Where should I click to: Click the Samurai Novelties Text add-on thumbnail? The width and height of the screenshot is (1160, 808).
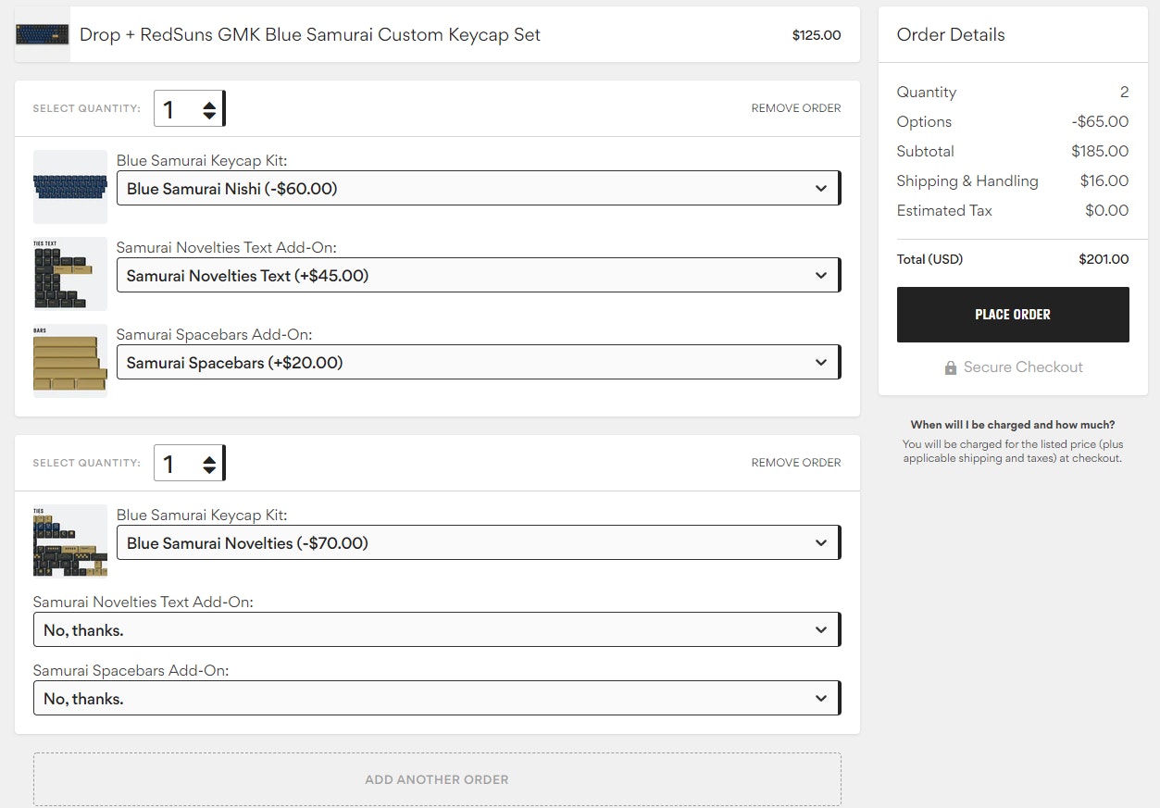pyautogui.click(x=70, y=274)
